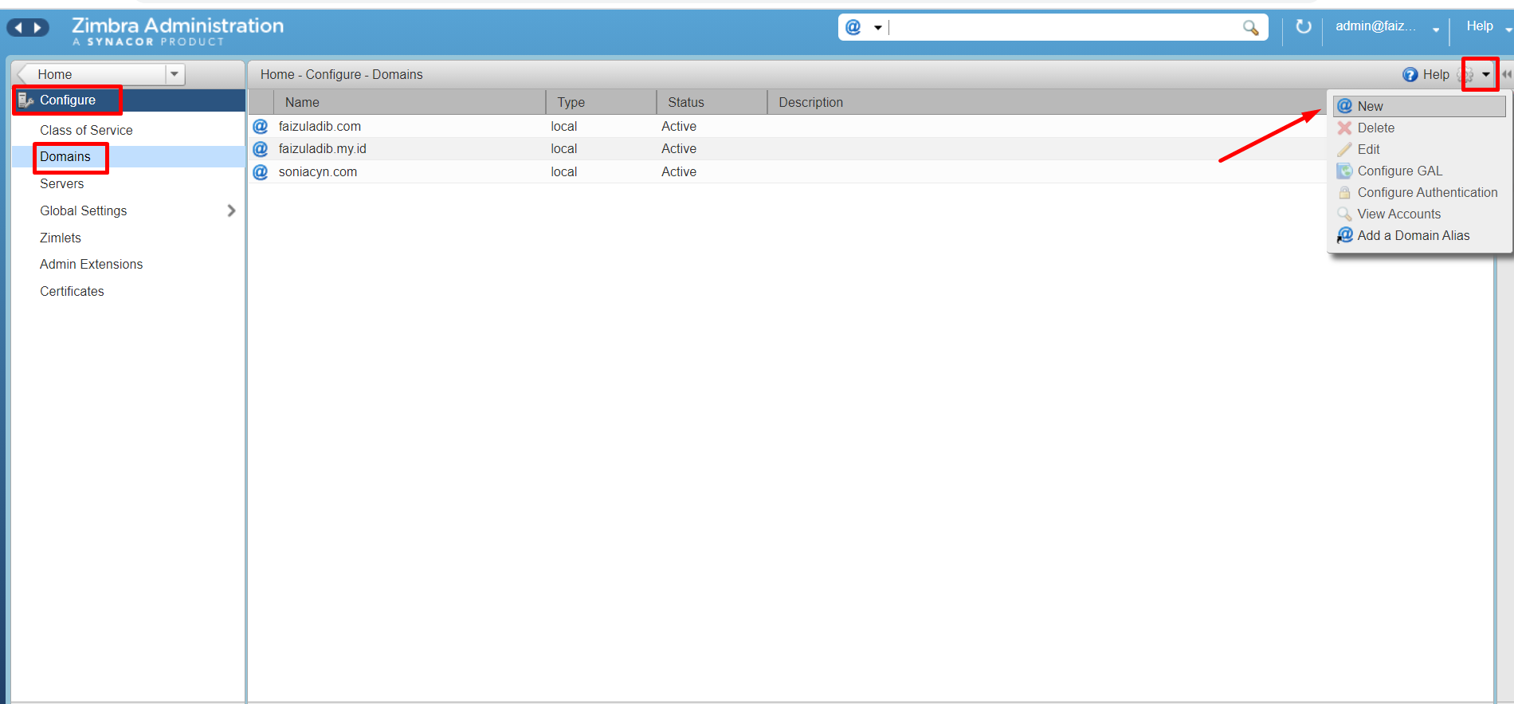Select Add a Domain Alias entry

tap(1419, 235)
